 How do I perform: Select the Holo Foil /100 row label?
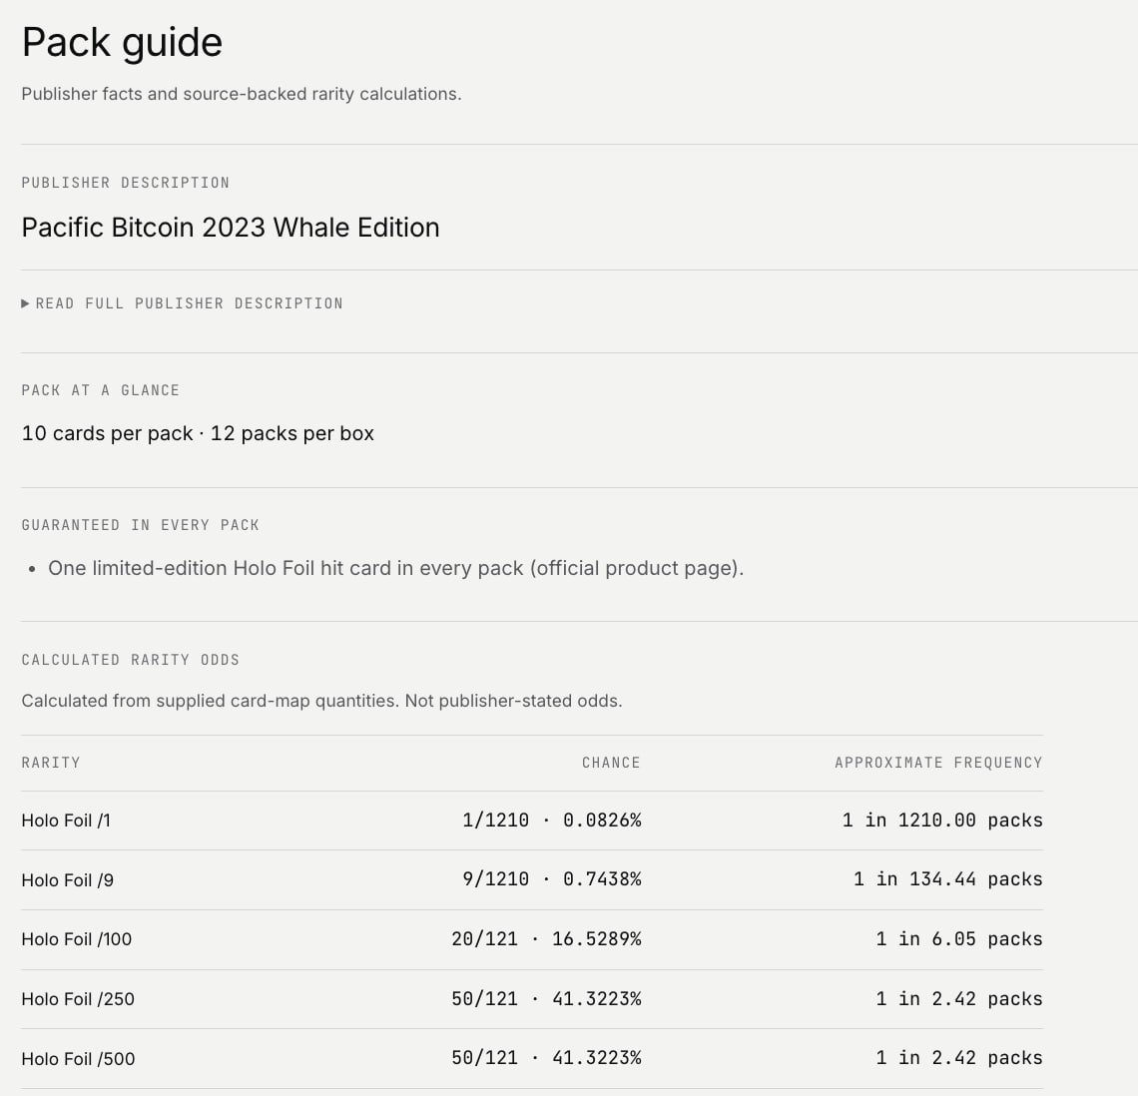tap(77, 939)
